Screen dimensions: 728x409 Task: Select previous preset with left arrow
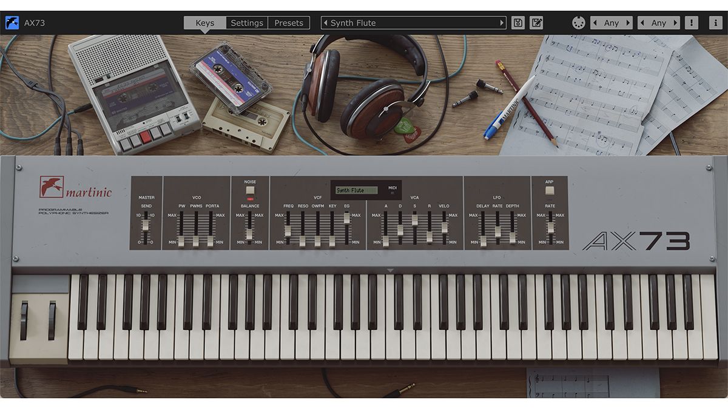(325, 23)
